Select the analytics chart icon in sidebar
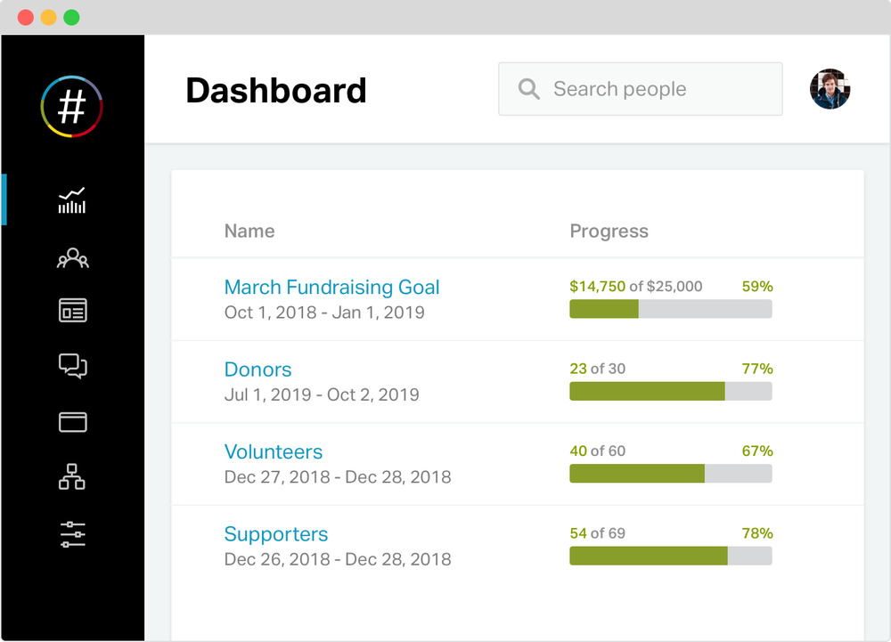 [72, 199]
